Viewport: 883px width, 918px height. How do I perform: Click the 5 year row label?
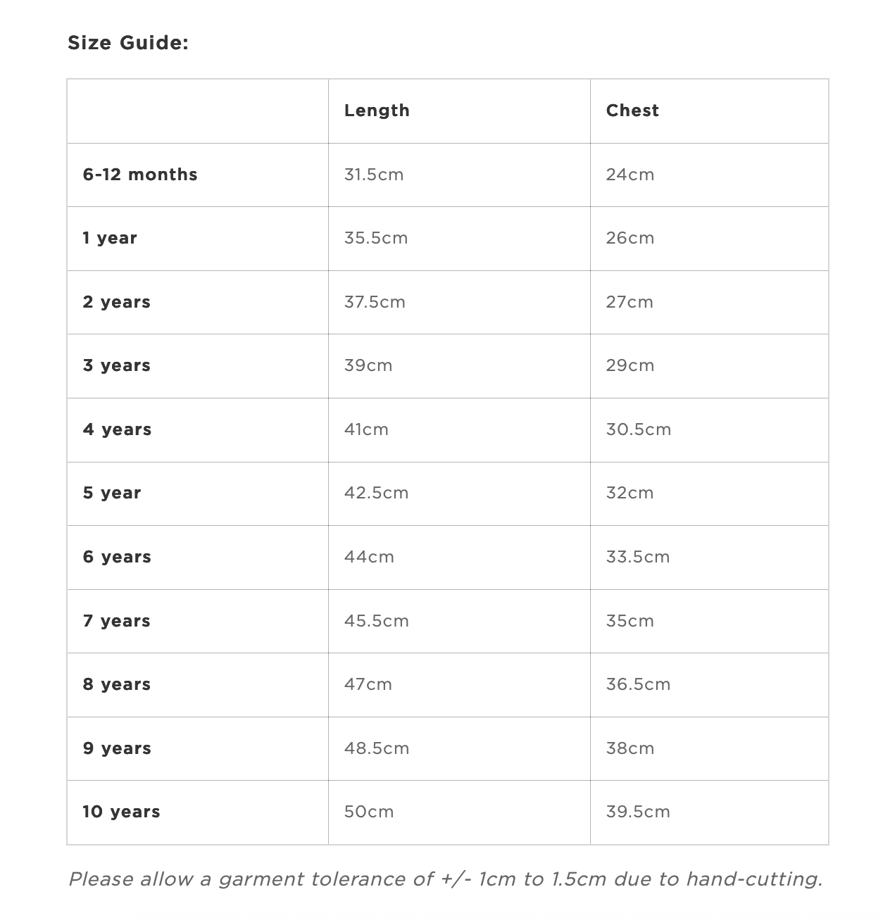coord(112,493)
